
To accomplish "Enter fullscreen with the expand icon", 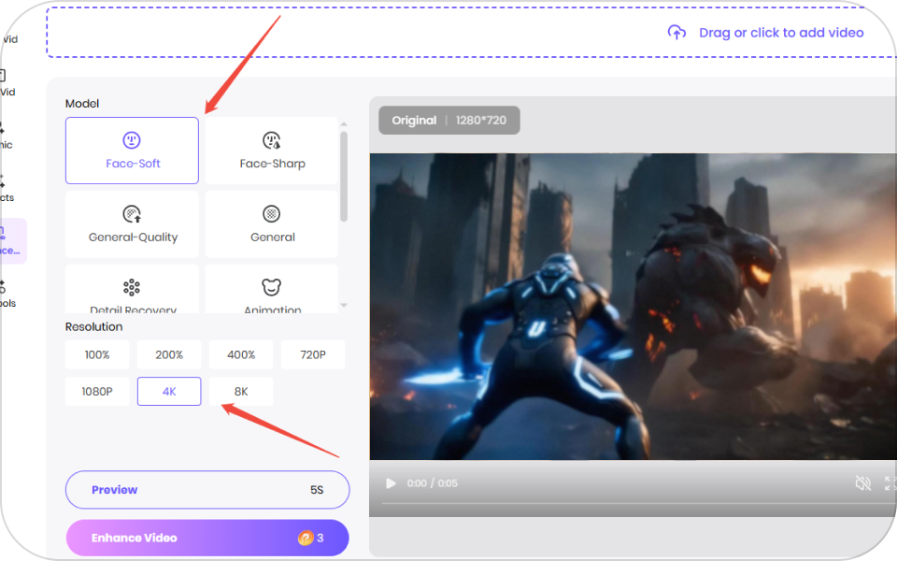I will point(890,483).
